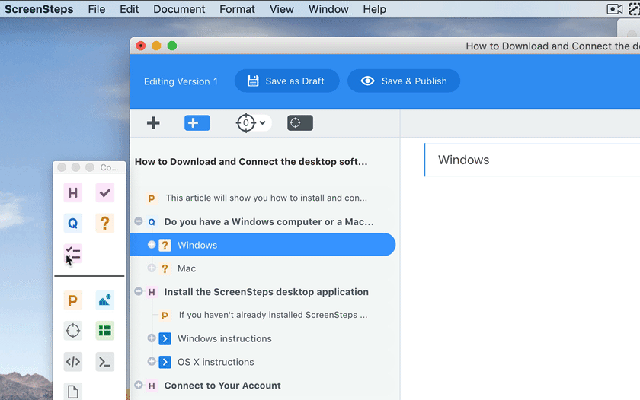Open the View menu
The image size is (640, 400).
point(282,9)
